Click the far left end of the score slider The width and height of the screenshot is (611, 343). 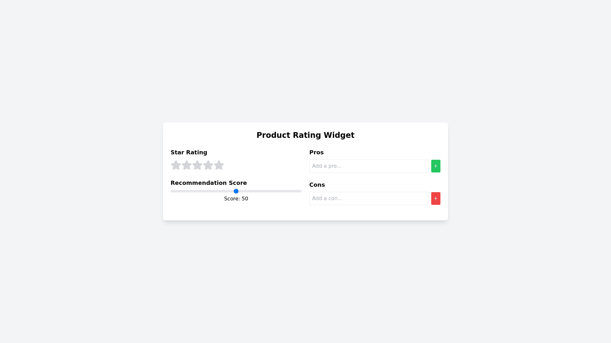[x=172, y=191]
